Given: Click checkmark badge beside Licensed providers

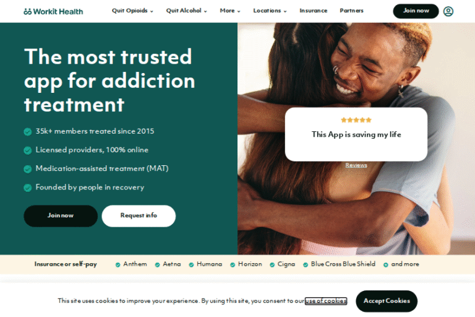Looking at the screenshot, I should point(28,150).
